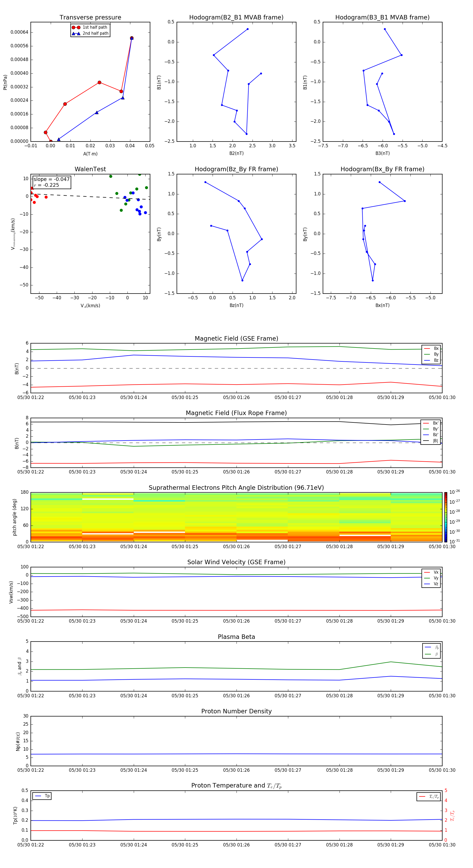Click the 'pitch angle (deg)' axis label
473x868 pixels.
click(14, 517)
